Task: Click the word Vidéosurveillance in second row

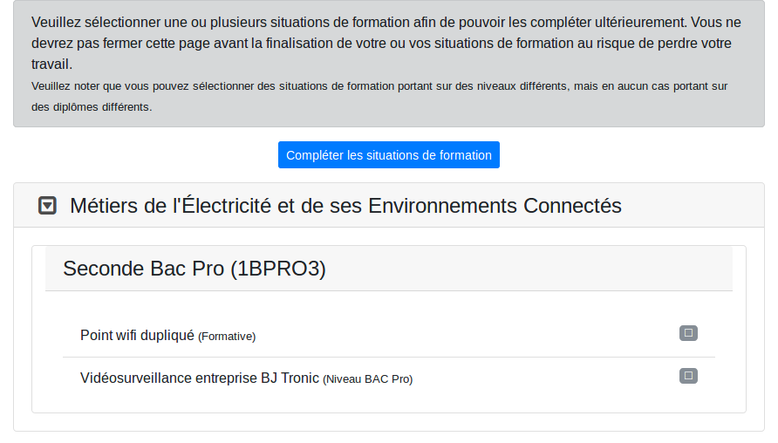Action: (136, 378)
